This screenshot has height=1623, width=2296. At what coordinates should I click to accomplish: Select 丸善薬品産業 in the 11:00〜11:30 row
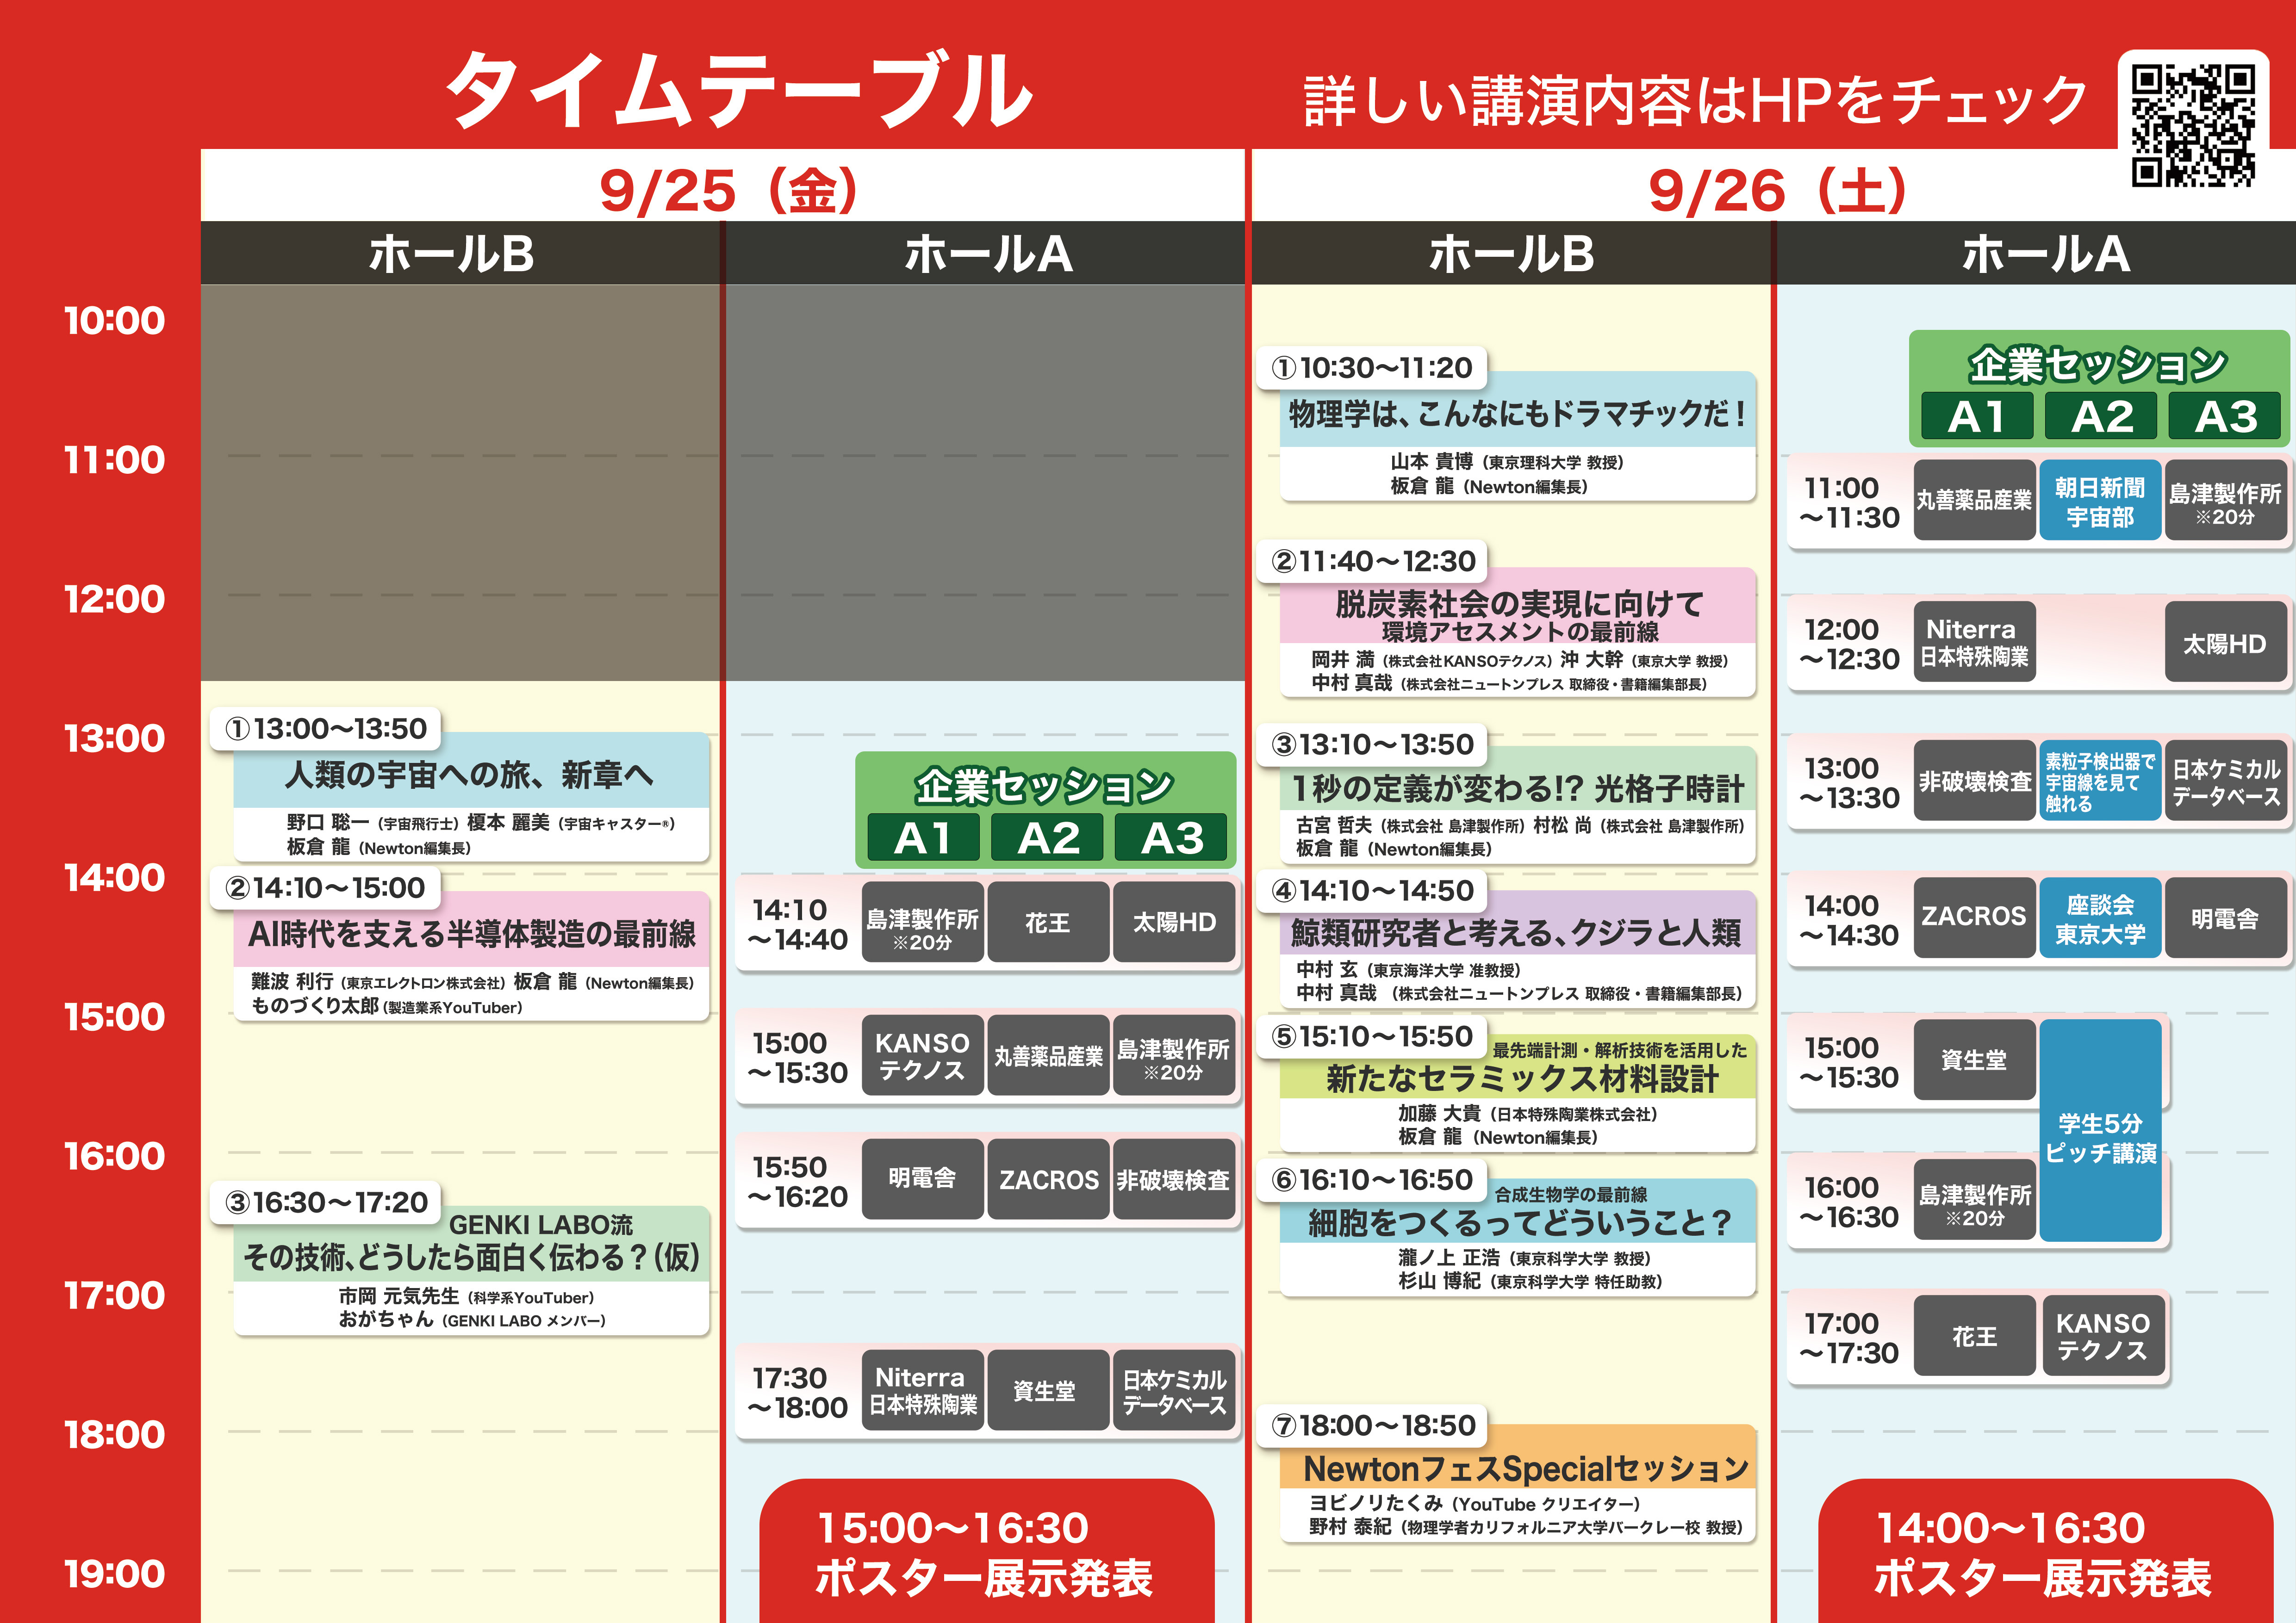click(1975, 501)
